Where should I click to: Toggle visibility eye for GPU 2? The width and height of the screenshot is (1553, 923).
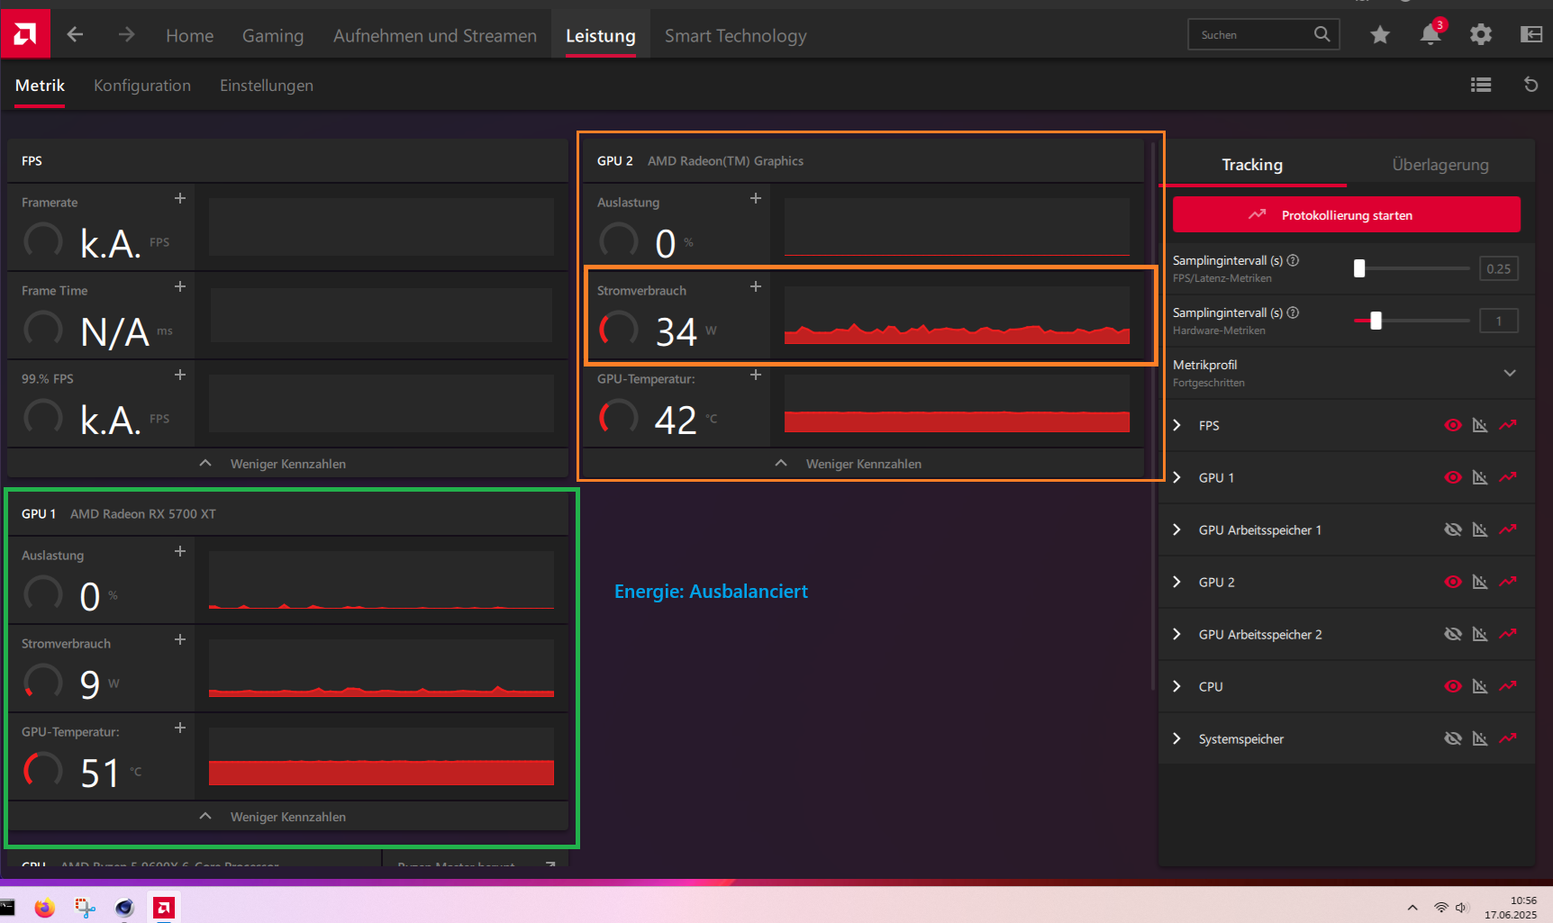pyautogui.click(x=1453, y=582)
